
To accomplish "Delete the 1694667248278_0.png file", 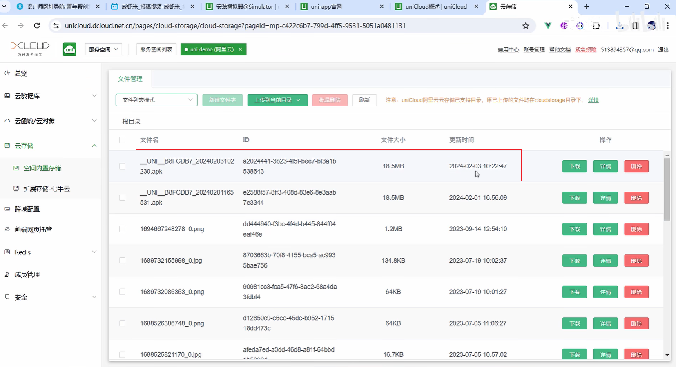I will [636, 229].
